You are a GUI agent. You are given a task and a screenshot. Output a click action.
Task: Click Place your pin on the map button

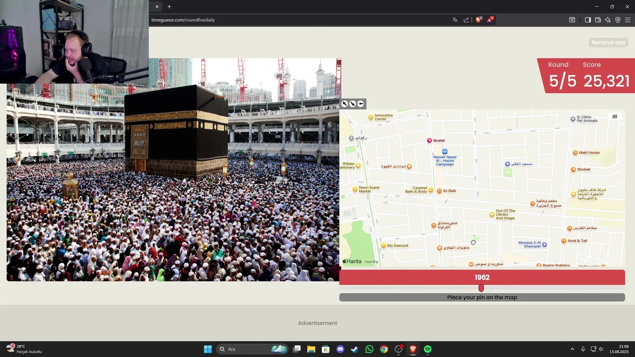[x=482, y=297]
